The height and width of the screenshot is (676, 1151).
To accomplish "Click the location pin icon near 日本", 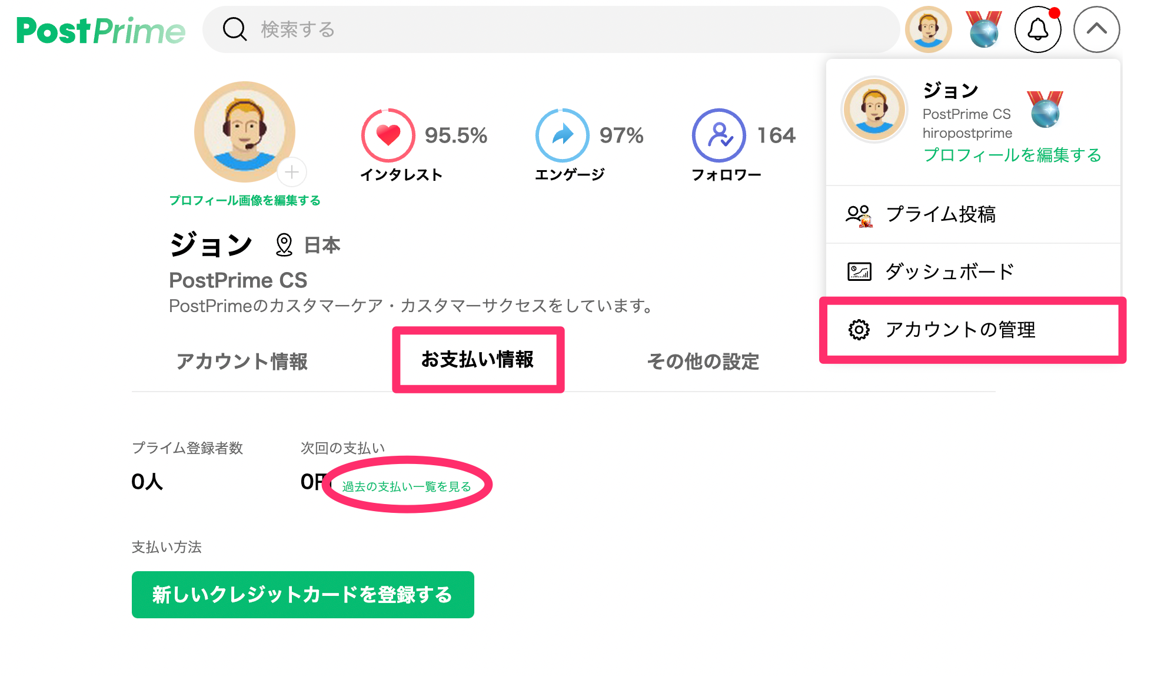I will (284, 245).
